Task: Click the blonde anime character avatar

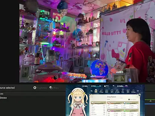Action: pyautogui.click(x=78, y=102)
